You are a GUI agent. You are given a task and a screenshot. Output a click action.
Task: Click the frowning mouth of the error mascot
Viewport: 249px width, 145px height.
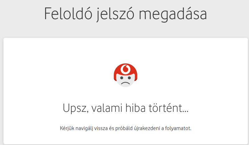pyautogui.click(x=125, y=83)
